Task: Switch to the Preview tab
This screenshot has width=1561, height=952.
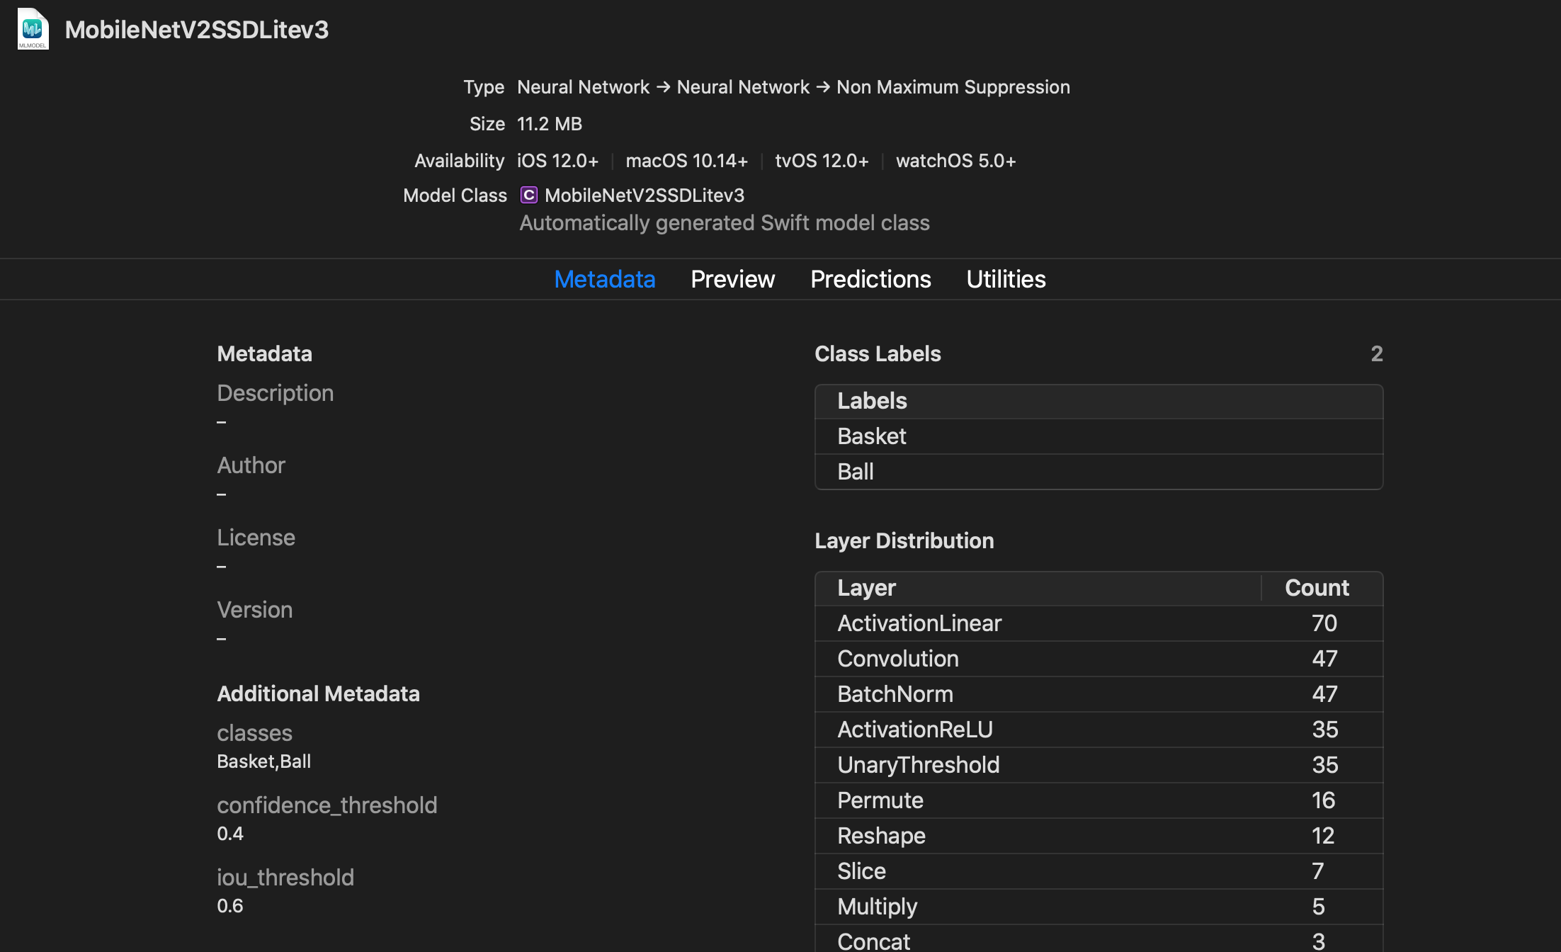Action: (x=732, y=279)
